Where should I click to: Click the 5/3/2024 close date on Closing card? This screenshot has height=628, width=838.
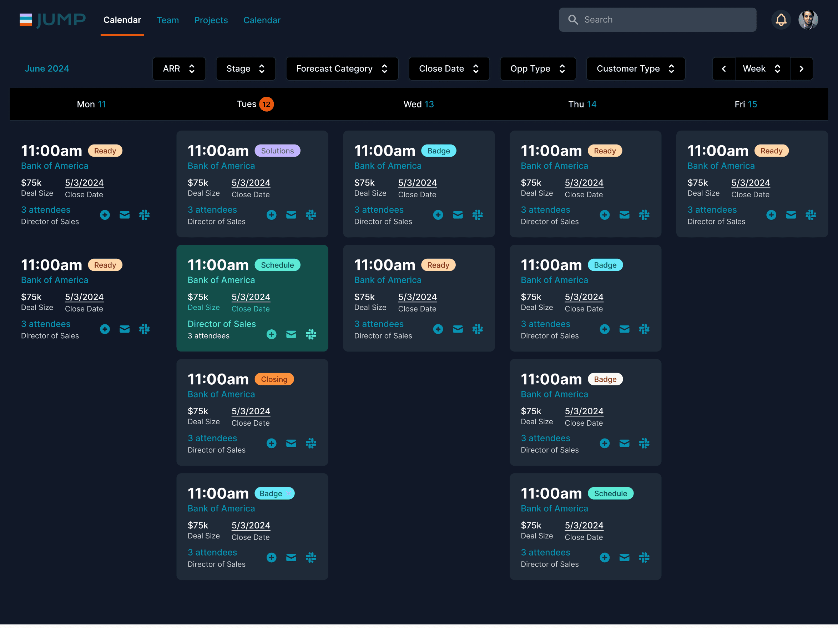[251, 411]
